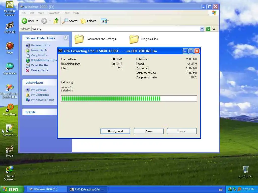
Task: Open MyPal 68 desktop shortcut
Action: tap(10, 27)
